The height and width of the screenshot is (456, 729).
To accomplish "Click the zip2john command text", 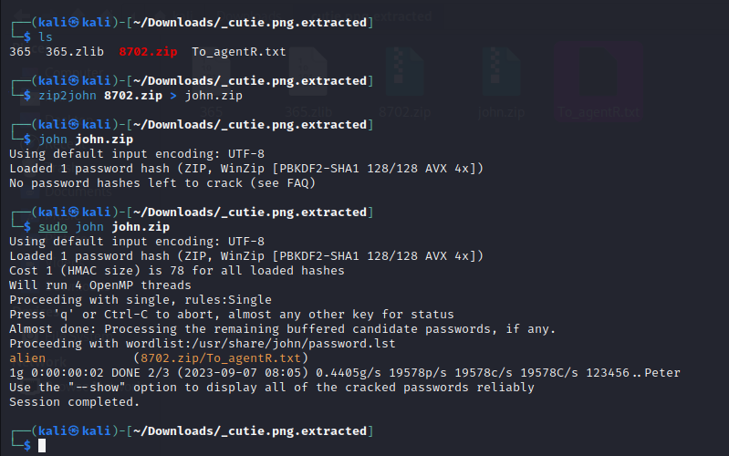I will (68, 96).
